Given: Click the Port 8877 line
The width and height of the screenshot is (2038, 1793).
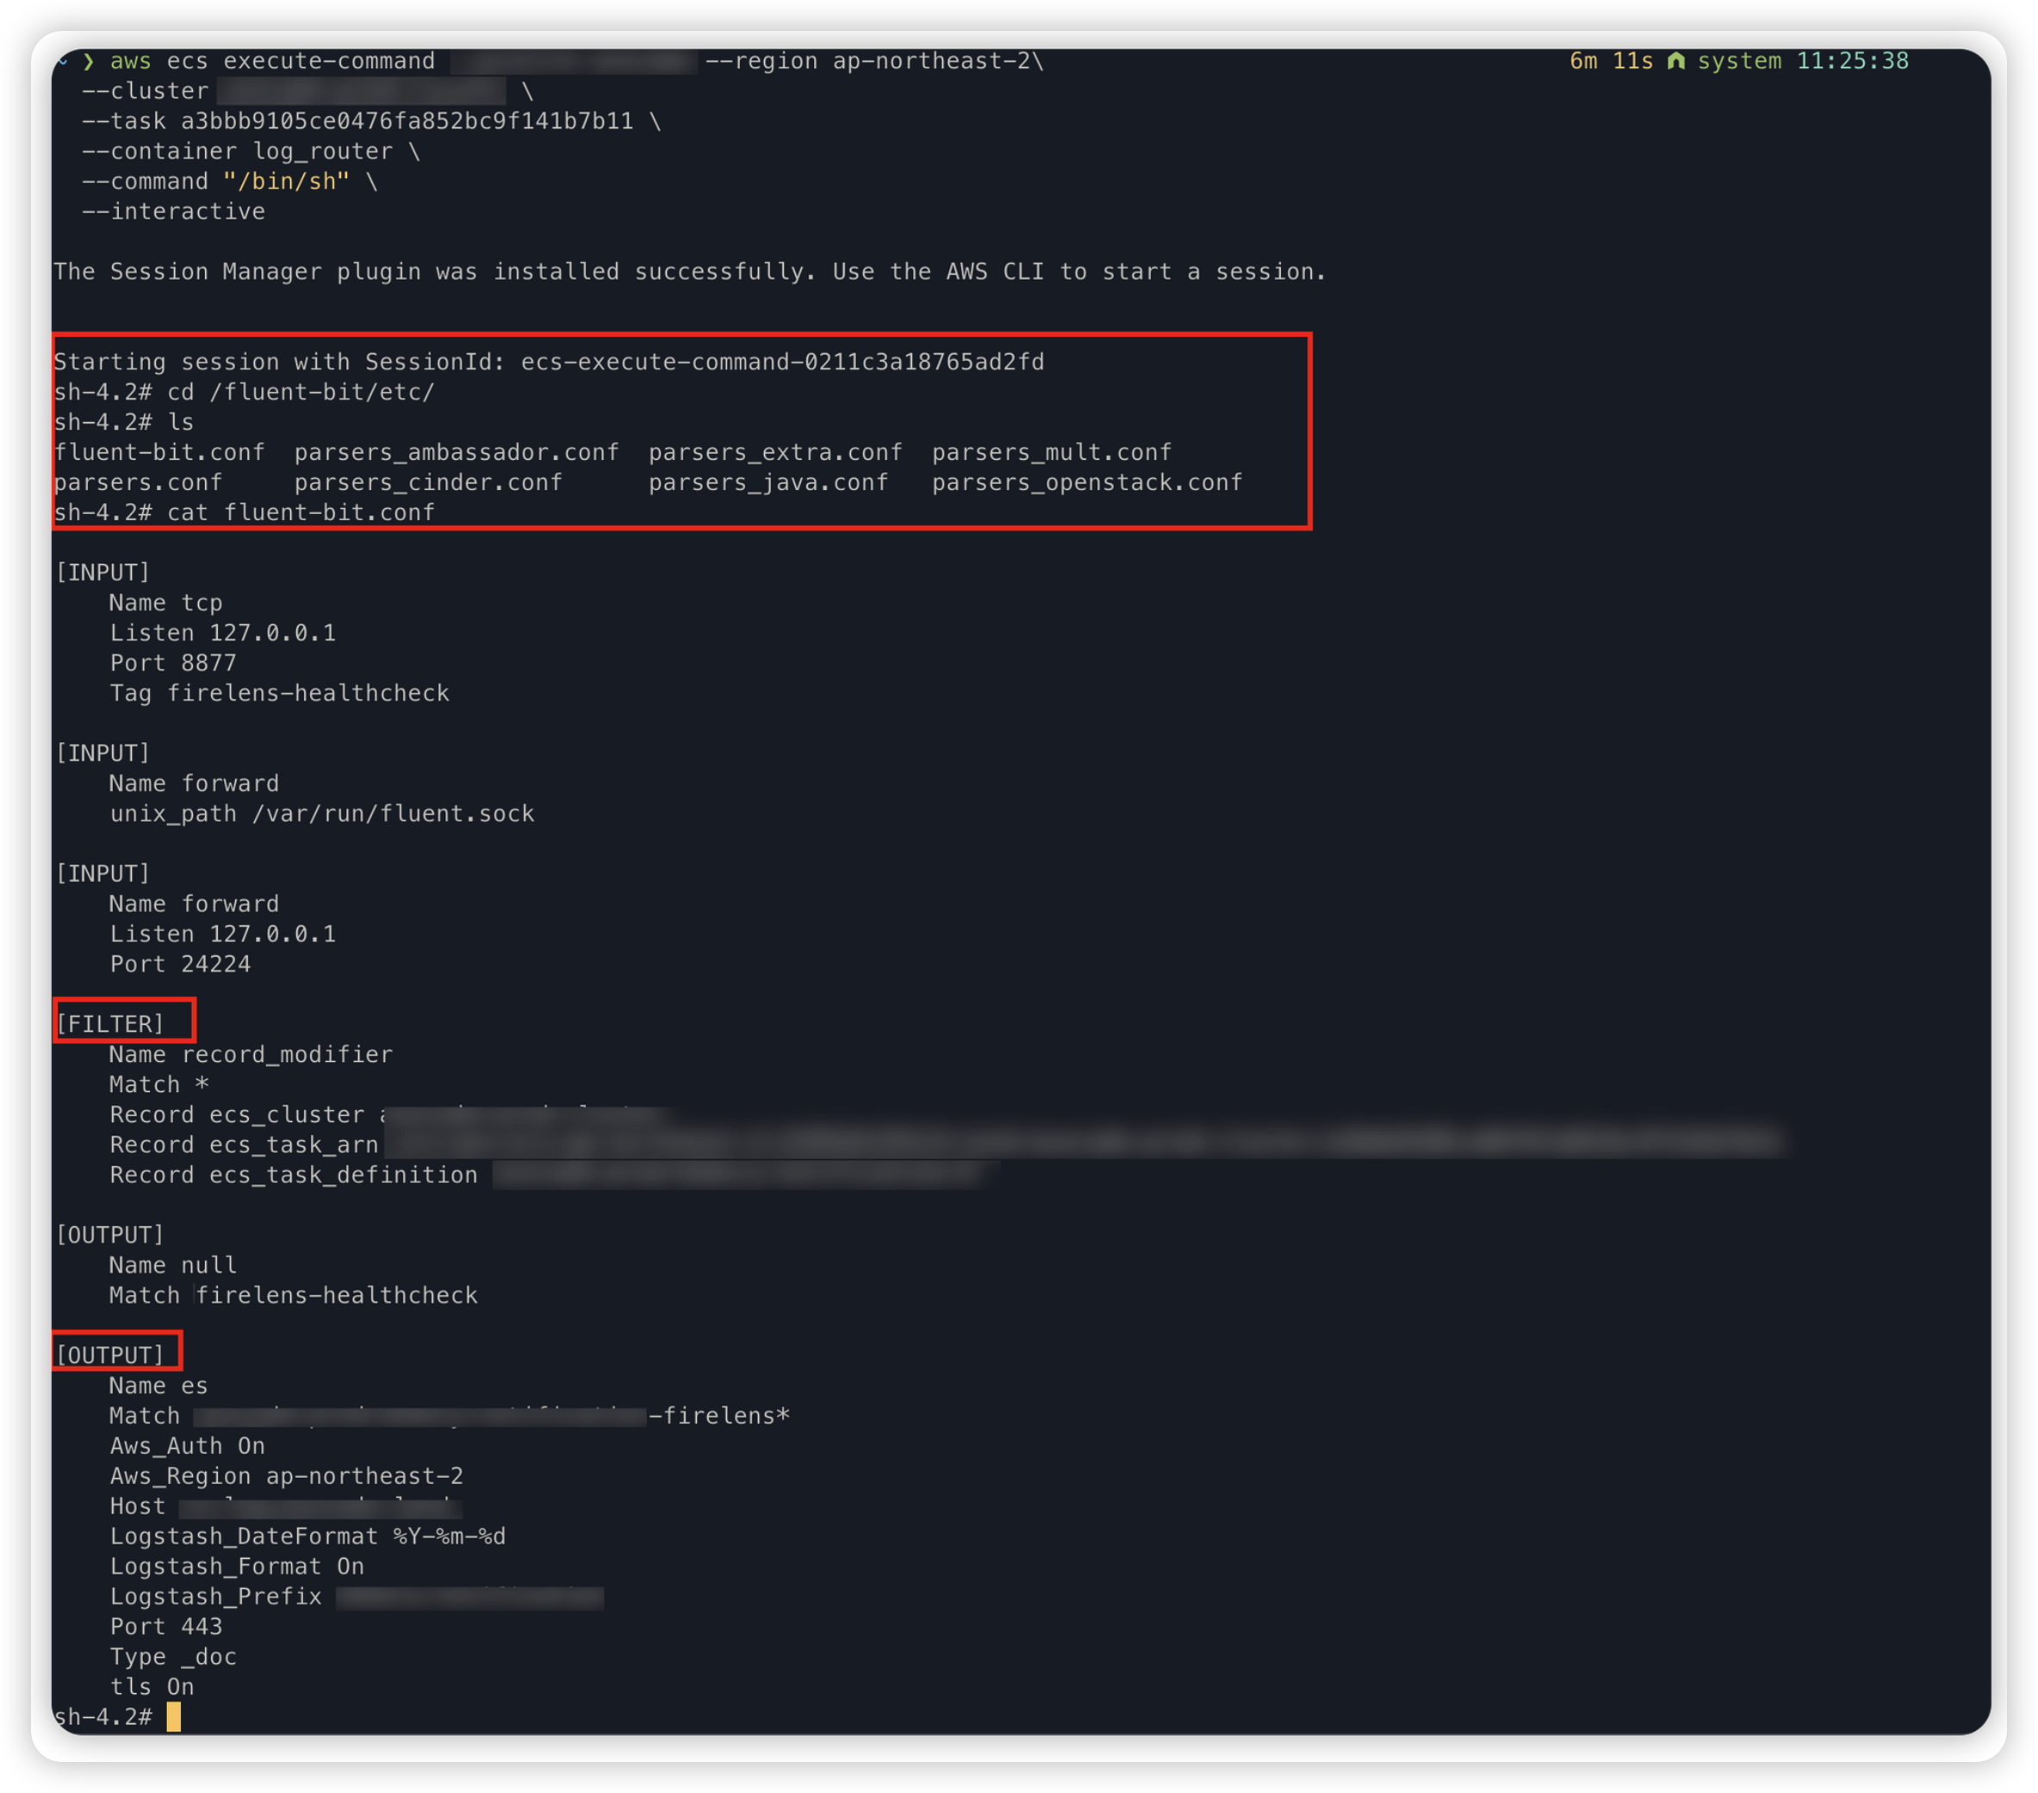Looking at the screenshot, I should 172,663.
